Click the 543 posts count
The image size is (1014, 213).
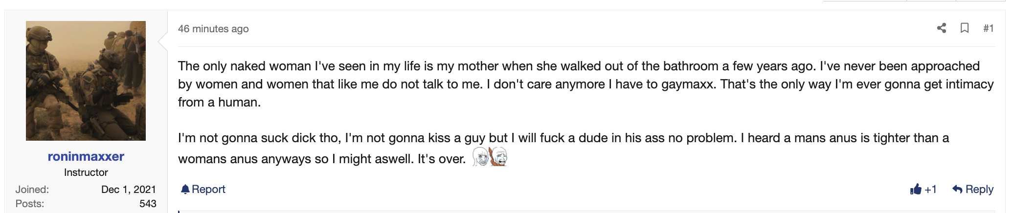[148, 204]
